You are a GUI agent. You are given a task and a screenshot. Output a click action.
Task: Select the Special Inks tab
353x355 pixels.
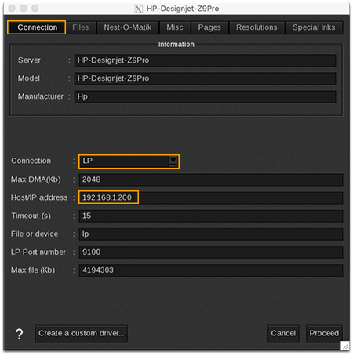click(314, 27)
